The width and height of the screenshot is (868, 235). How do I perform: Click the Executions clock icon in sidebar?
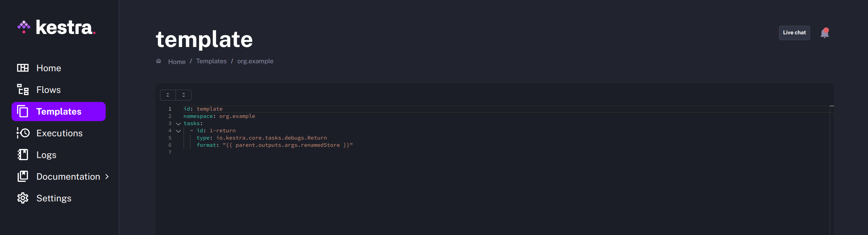pyautogui.click(x=23, y=133)
